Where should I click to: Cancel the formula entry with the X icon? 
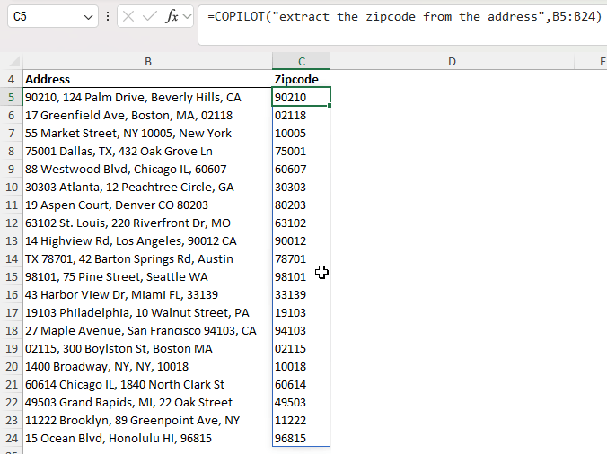coord(128,16)
